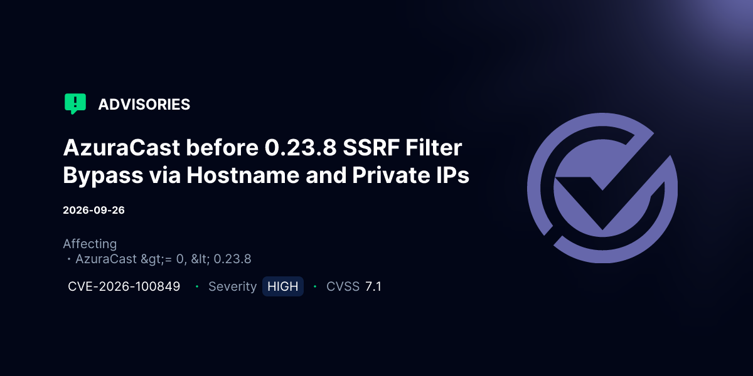Click the Severity label
This screenshot has height=376, width=753.
pyautogui.click(x=232, y=286)
